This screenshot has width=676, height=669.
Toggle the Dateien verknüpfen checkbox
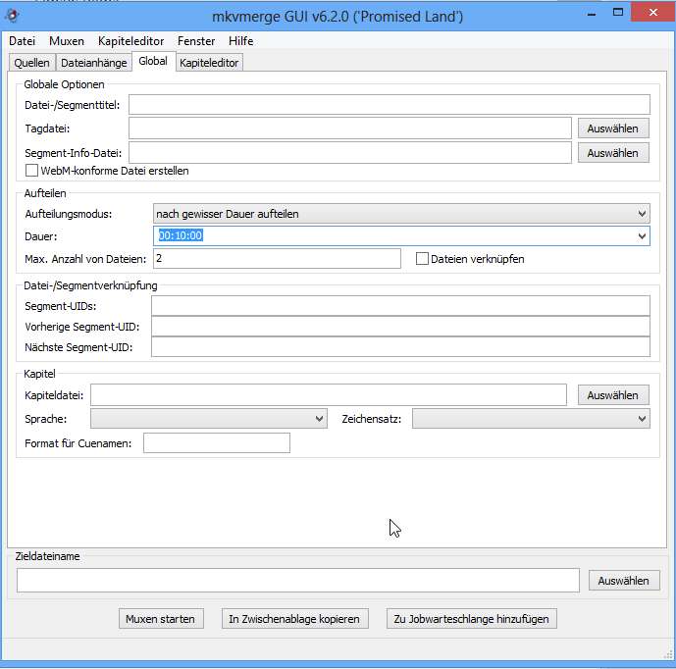422,259
